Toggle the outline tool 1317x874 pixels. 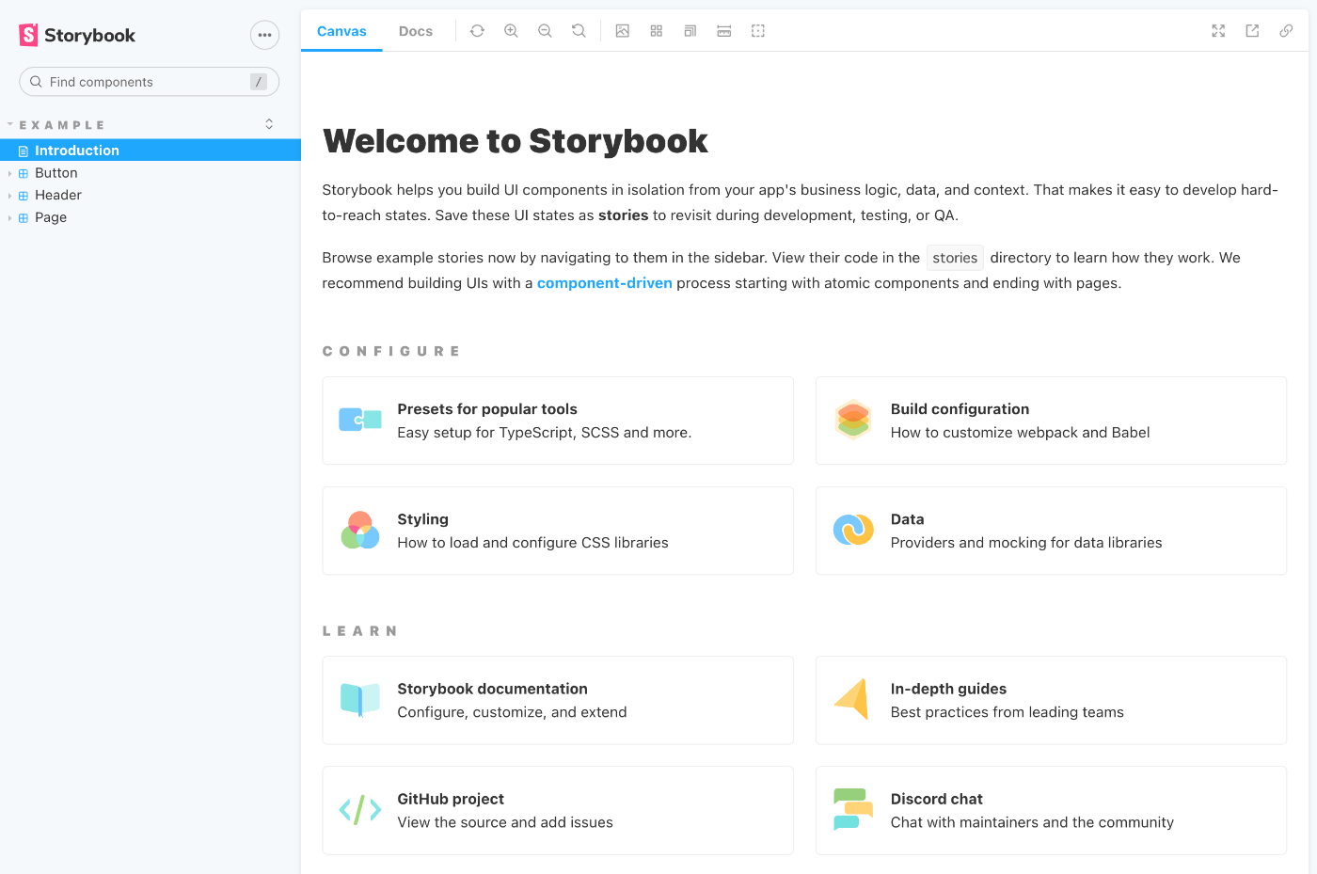(758, 31)
